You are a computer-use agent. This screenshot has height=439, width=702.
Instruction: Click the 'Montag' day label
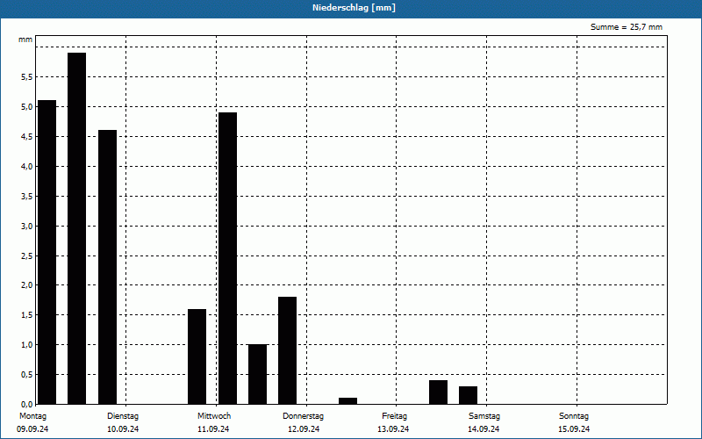point(32,416)
